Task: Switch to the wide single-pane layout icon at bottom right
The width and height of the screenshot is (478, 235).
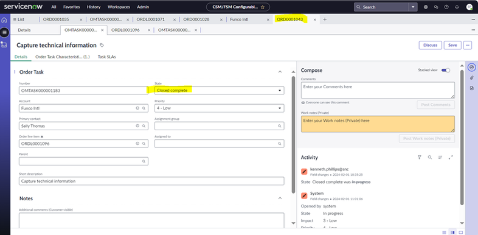Action: pyautogui.click(x=461, y=232)
